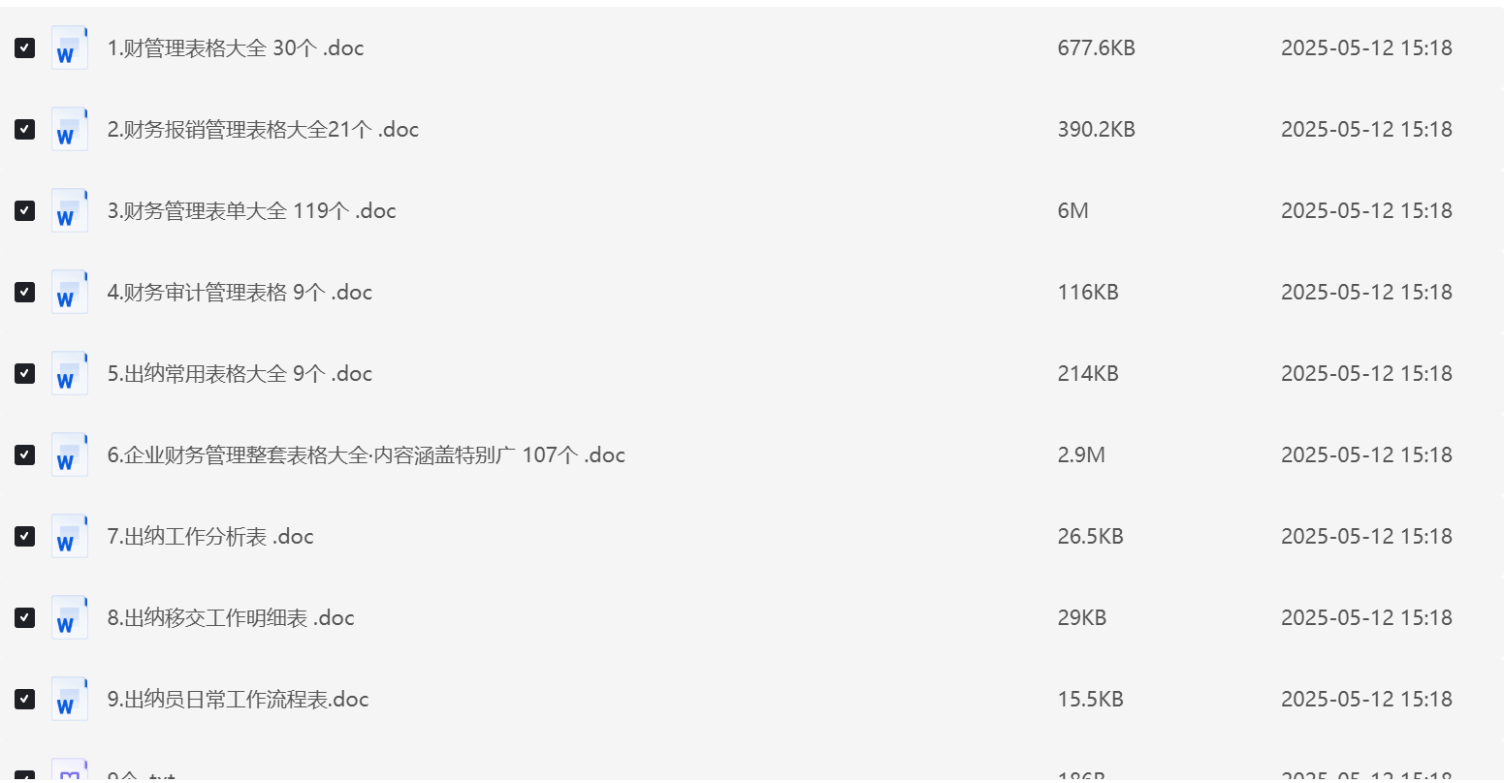Uncheck the 1.财管理表格大全 30个 checkbox
The width and height of the screenshot is (1504, 783).
pyautogui.click(x=25, y=47)
